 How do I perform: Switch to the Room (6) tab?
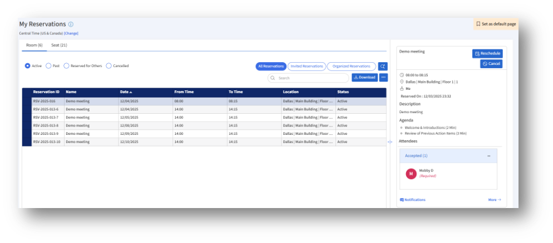pyautogui.click(x=34, y=45)
